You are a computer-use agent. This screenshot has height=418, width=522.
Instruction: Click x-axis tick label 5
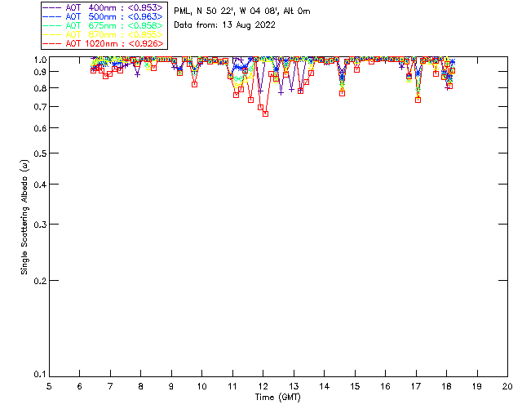[x=49, y=386]
